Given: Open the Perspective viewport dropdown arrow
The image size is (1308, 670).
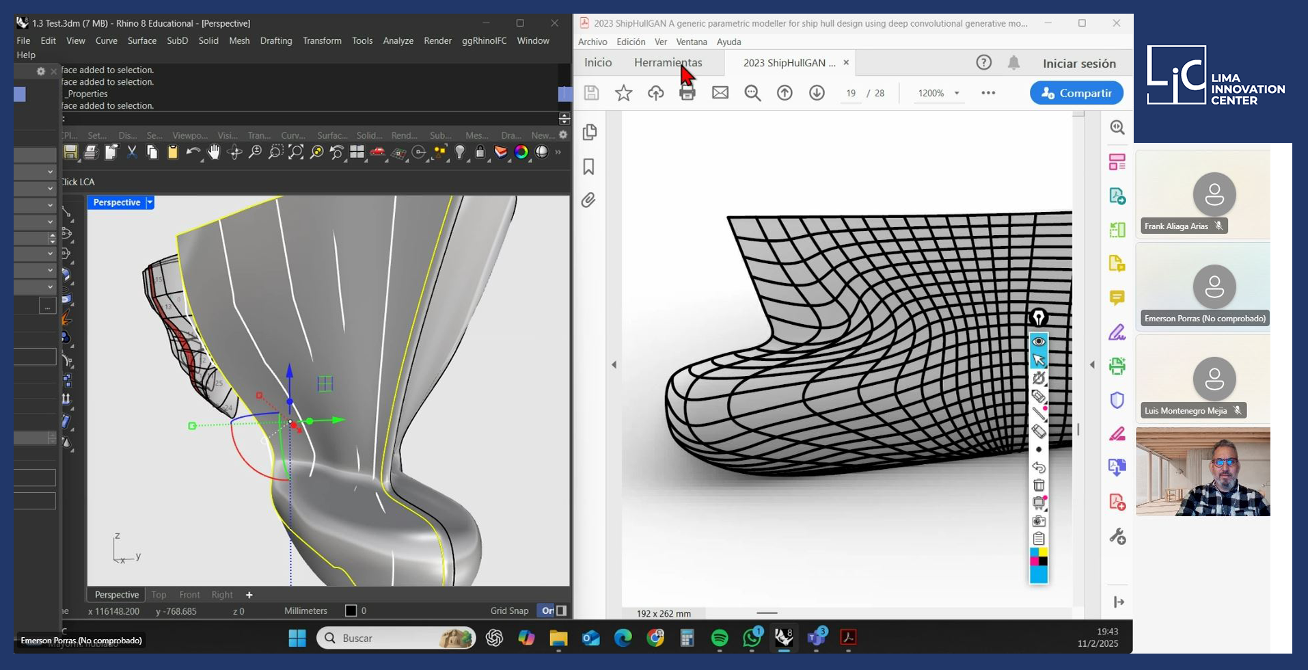Looking at the screenshot, I should [x=150, y=202].
